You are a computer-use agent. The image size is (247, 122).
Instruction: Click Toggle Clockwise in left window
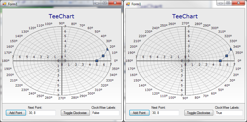click(x=75, y=113)
